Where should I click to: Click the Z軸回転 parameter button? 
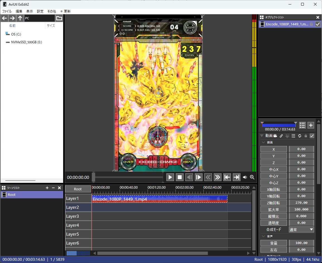(x=273, y=203)
